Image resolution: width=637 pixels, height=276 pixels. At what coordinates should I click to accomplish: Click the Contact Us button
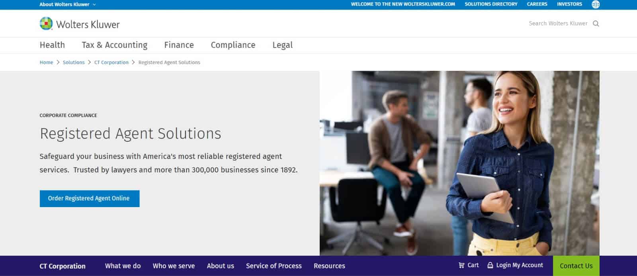click(x=576, y=266)
